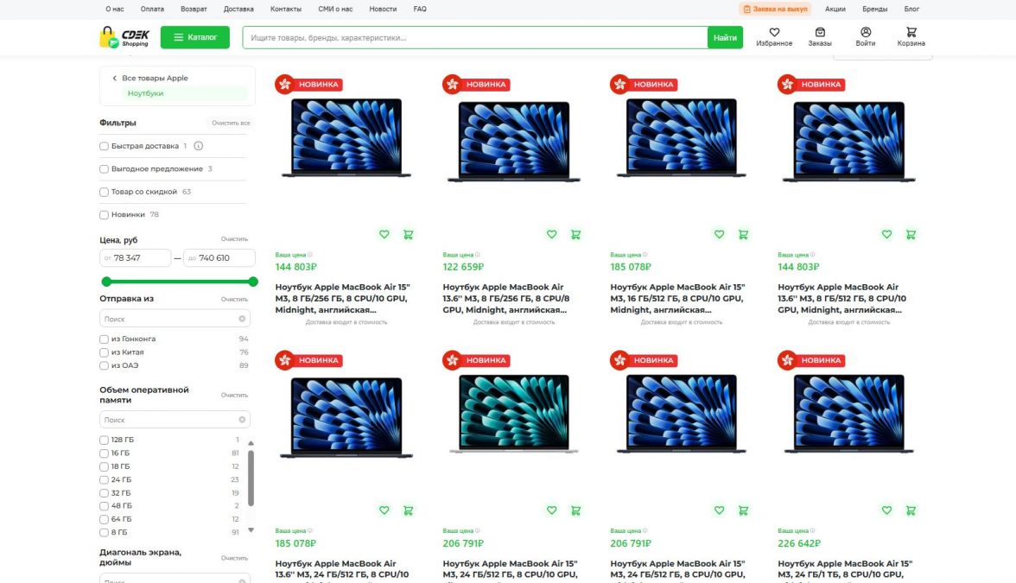This screenshot has height=583, width=1016.
Task: Clear the Цена filter via Очистить
Action: 235,239
